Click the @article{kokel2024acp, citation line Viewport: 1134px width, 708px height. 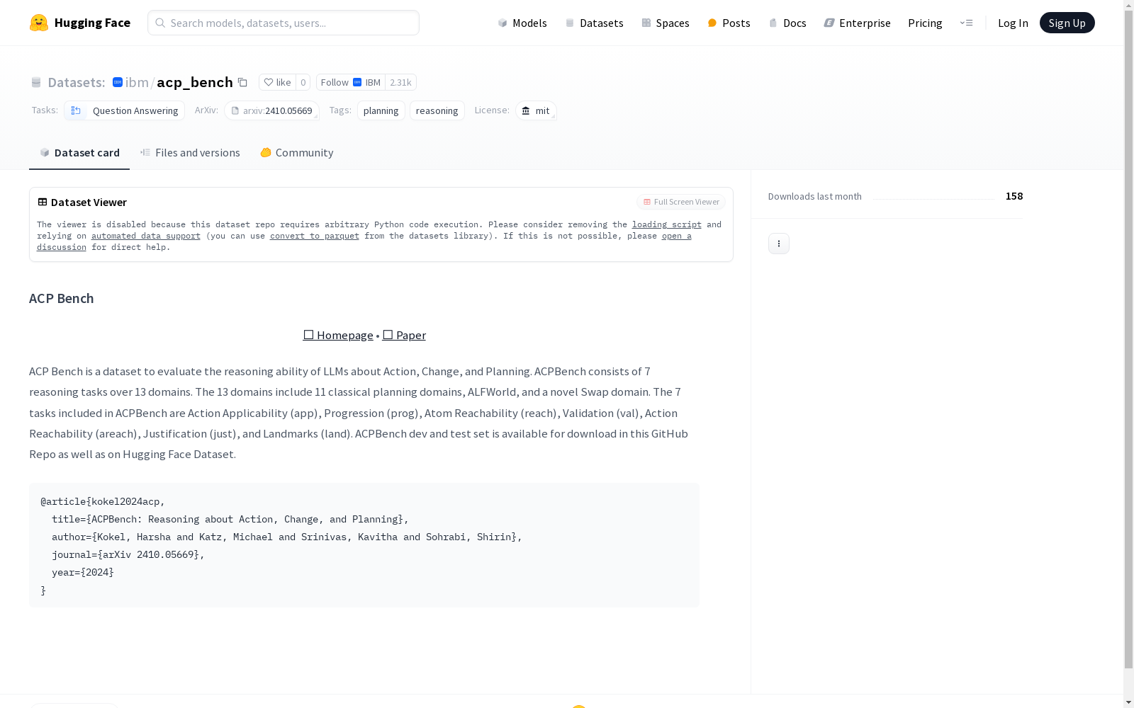[x=103, y=501]
